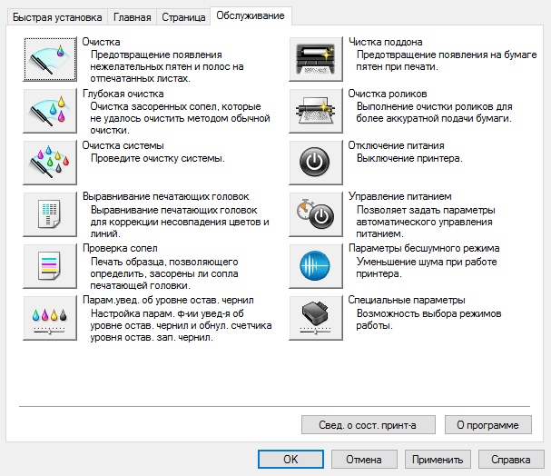The height and width of the screenshot is (476, 551).
Task: Open ink level notification settings icon
Action: [50, 318]
